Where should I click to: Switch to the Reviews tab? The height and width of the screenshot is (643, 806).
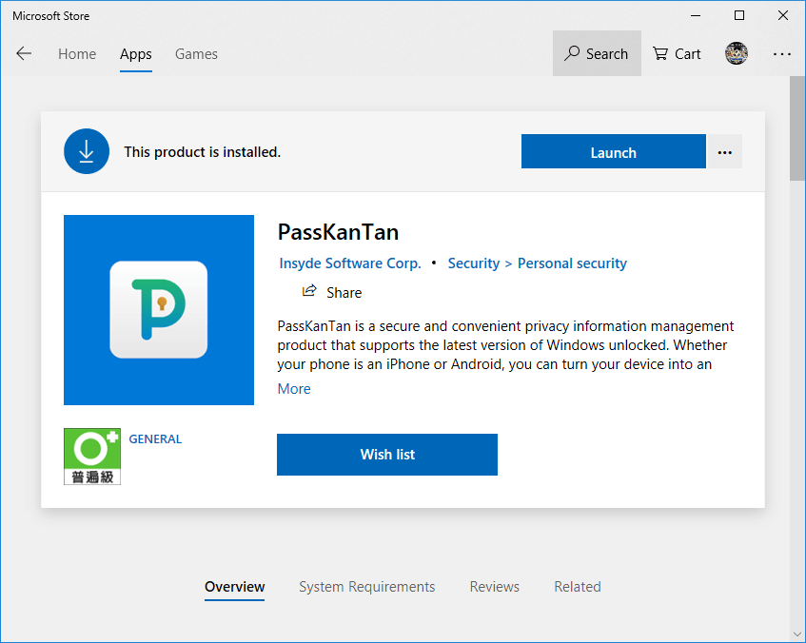(x=495, y=587)
